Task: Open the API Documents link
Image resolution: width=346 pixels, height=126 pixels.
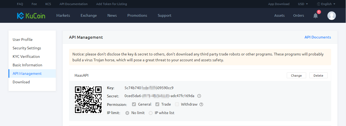Action: 318,37
